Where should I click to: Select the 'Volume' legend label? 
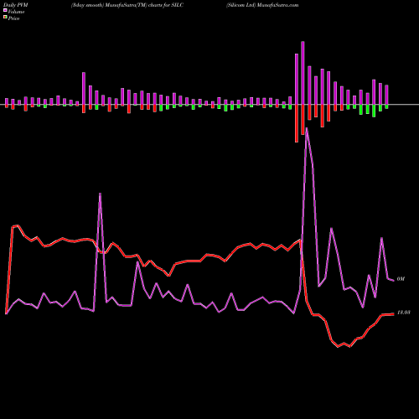16,12
